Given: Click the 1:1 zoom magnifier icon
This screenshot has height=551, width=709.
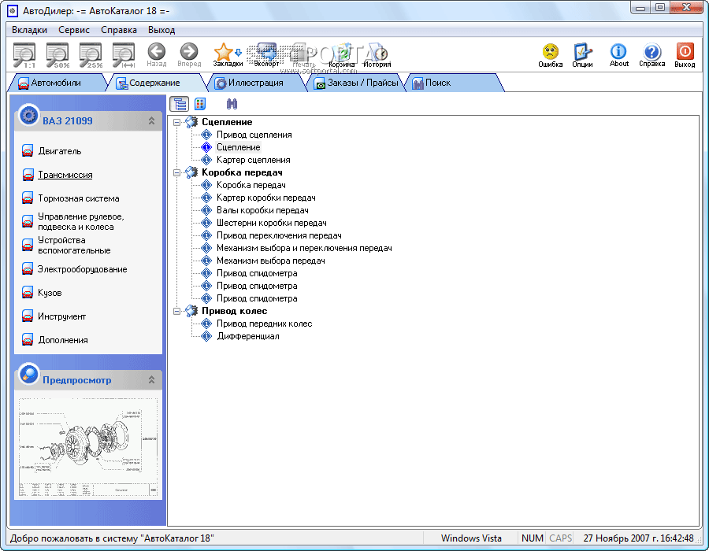Looking at the screenshot, I should [x=24, y=56].
